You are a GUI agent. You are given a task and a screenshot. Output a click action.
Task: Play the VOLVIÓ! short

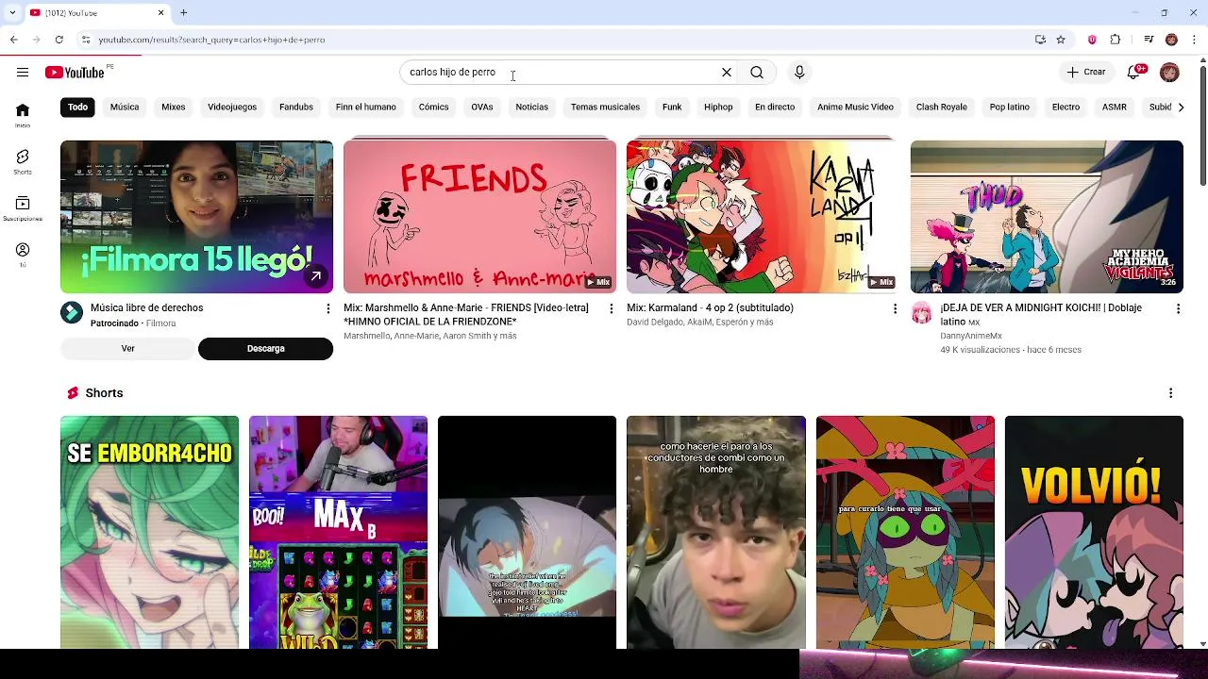click(1094, 532)
